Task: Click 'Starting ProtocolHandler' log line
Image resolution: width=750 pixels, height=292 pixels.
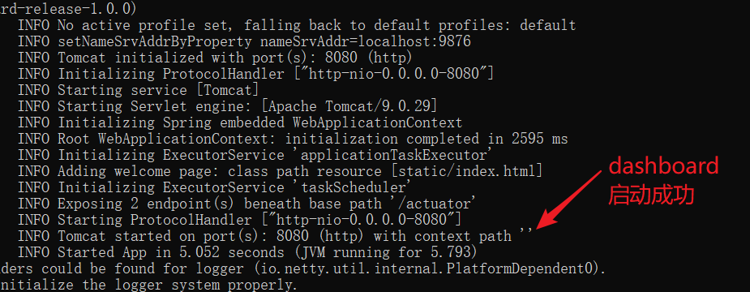Action: [x=240, y=220]
